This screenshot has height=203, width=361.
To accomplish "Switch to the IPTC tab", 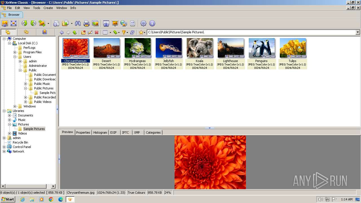I will coord(126,133).
